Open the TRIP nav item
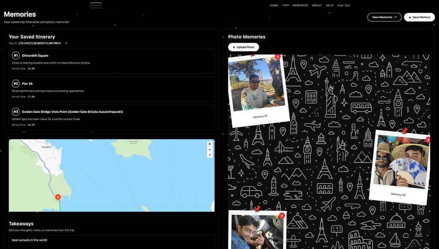Screen dimensions: 439x249 coord(286,5)
